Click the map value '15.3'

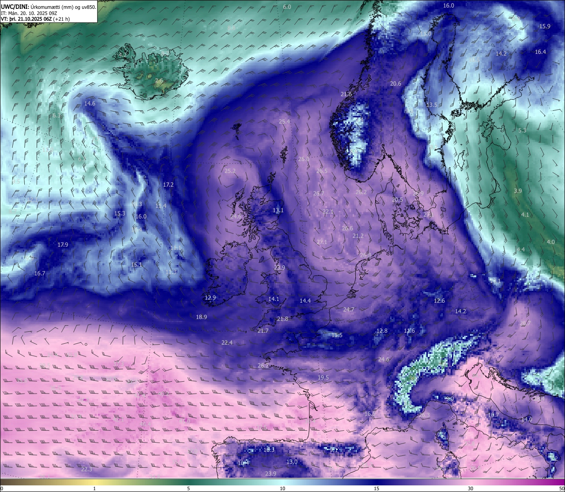(x=120, y=214)
